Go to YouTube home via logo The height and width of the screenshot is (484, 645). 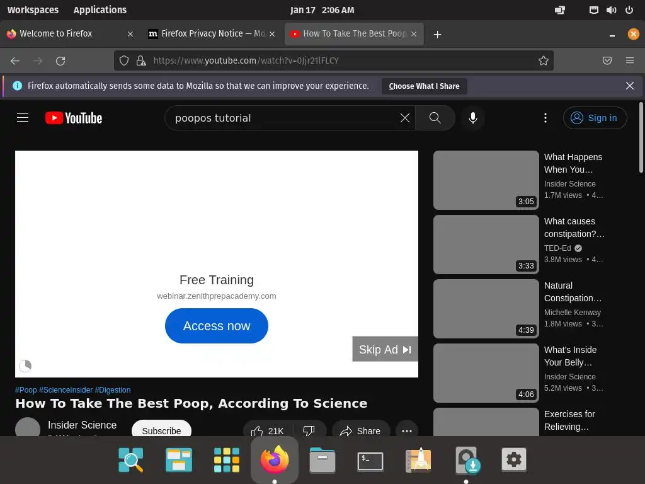click(74, 118)
